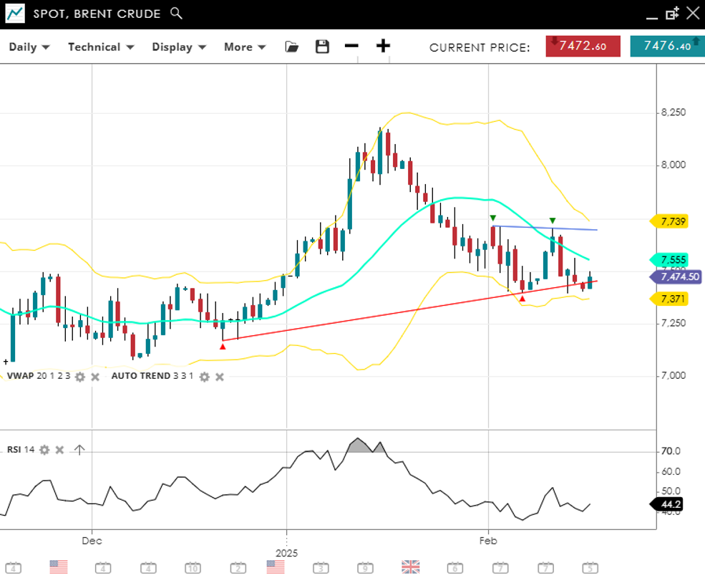Zoom out using the minus icon

click(351, 47)
